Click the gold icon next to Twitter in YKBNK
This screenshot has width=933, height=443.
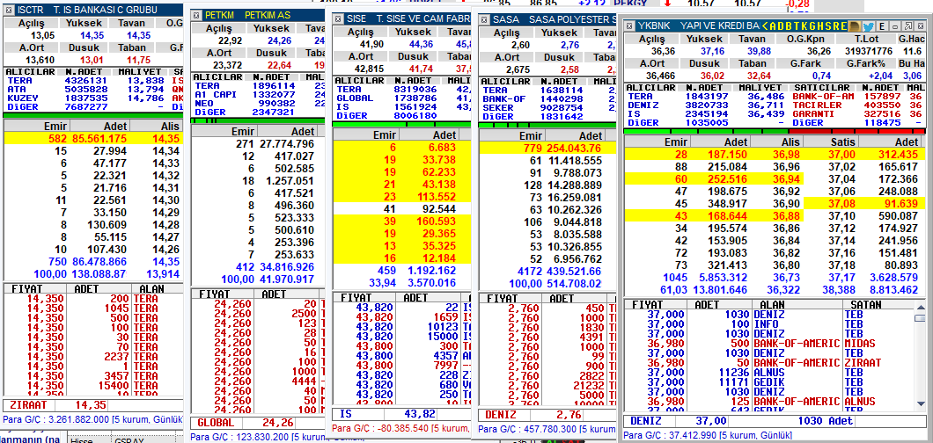[854, 26]
